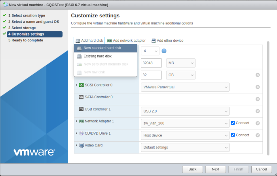Remove Network Adapter 1 device

tap(258, 123)
